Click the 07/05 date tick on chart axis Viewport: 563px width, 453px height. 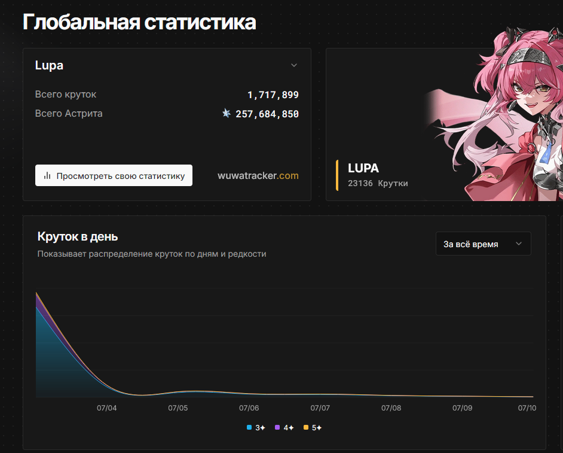tap(178, 408)
